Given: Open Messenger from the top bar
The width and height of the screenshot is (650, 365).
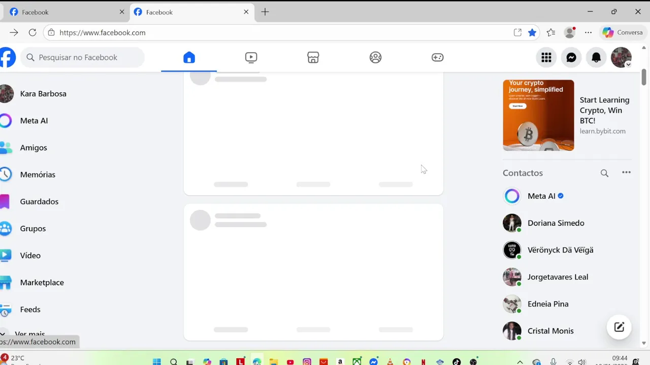Looking at the screenshot, I should coord(571,57).
